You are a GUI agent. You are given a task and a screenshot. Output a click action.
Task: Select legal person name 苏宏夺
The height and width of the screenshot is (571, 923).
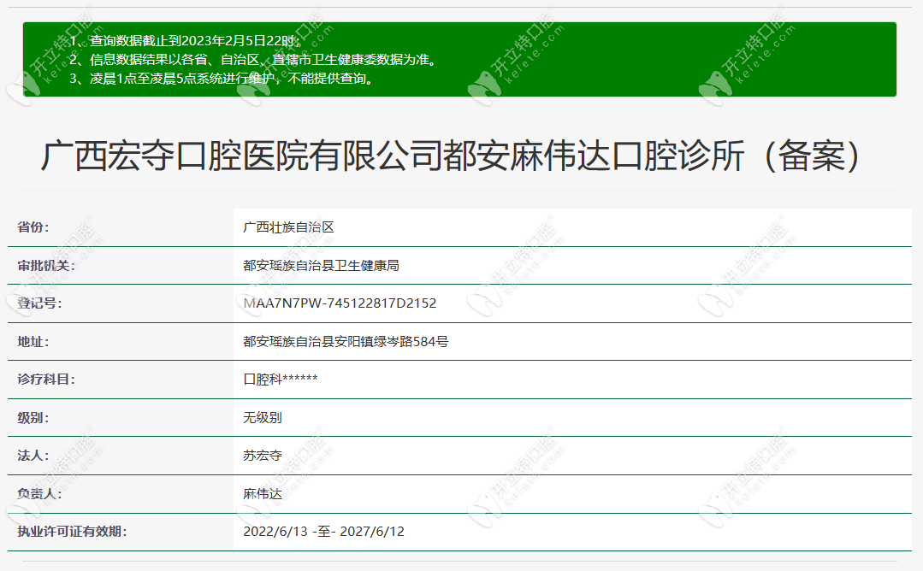click(x=263, y=455)
